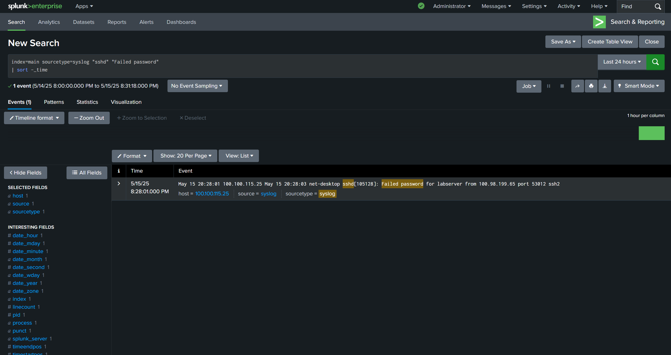Expand the event row chevron
Screen dimensions: 671x355
coord(119,183)
